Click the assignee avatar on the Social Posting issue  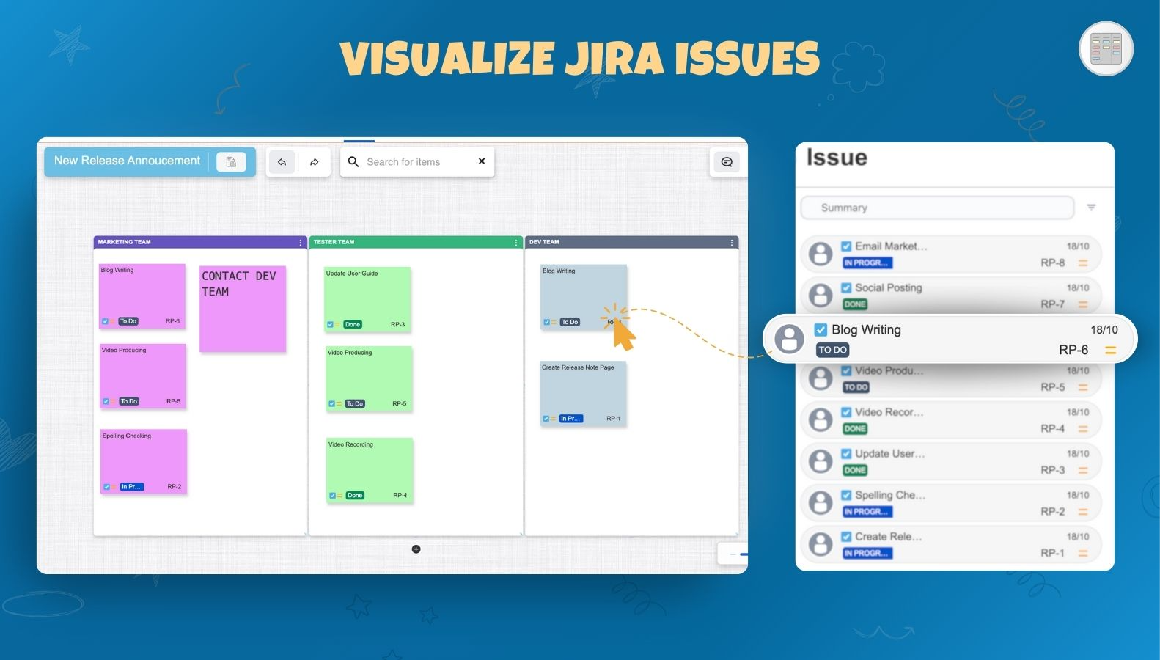click(x=820, y=296)
